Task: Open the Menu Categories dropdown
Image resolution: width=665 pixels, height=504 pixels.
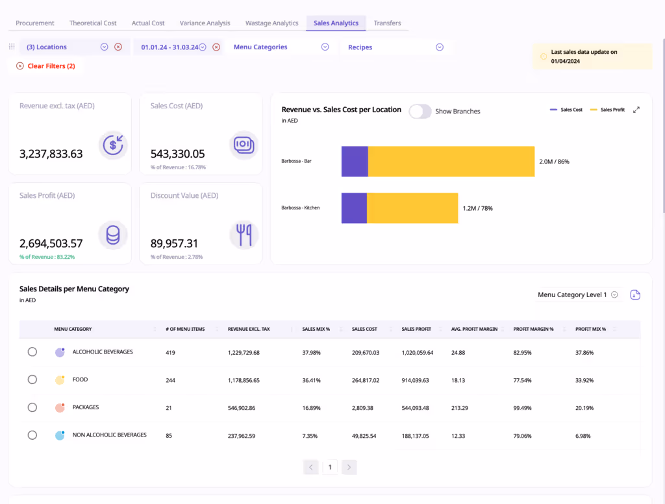Action: (325, 47)
